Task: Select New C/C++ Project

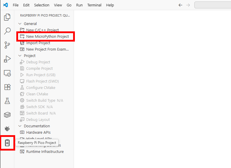Action: pos(44,30)
